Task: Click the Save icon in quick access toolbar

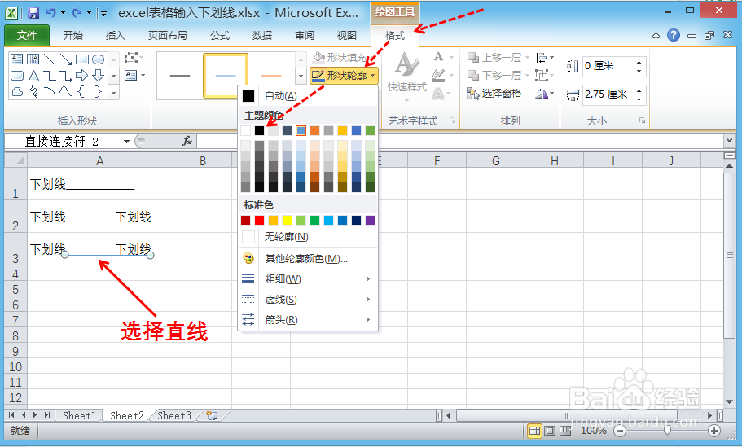Action: click(x=33, y=13)
